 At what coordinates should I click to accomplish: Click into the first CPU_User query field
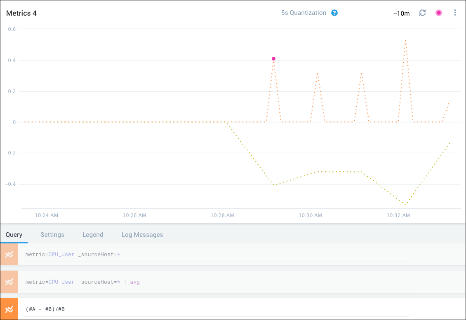(x=214, y=255)
